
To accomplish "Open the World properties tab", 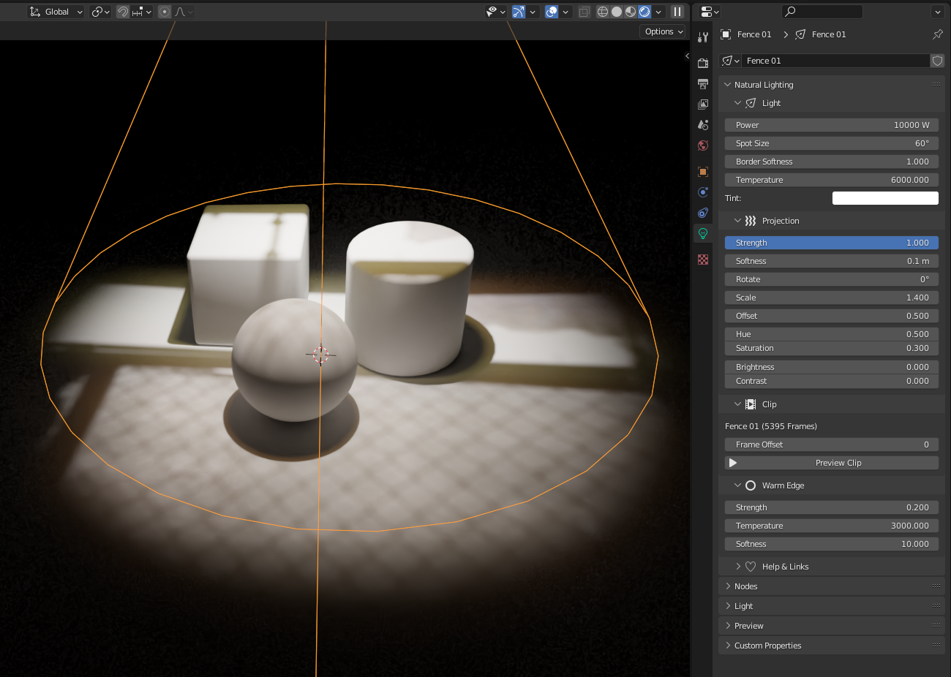I will pyautogui.click(x=703, y=145).
